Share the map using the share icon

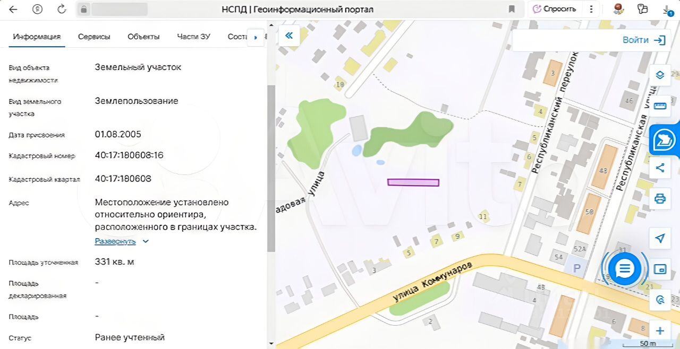pyautogui.click(x=660, y=168)
